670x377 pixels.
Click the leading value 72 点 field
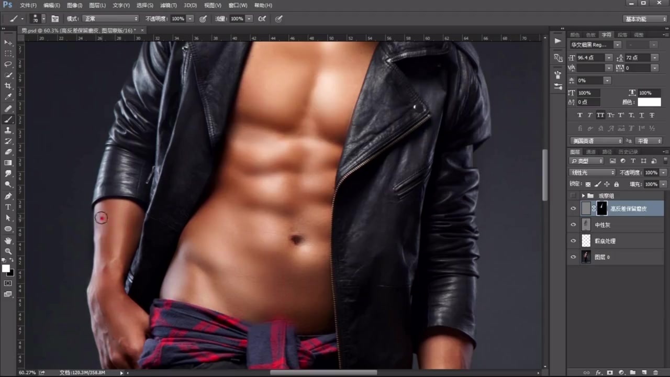point(637,58)
